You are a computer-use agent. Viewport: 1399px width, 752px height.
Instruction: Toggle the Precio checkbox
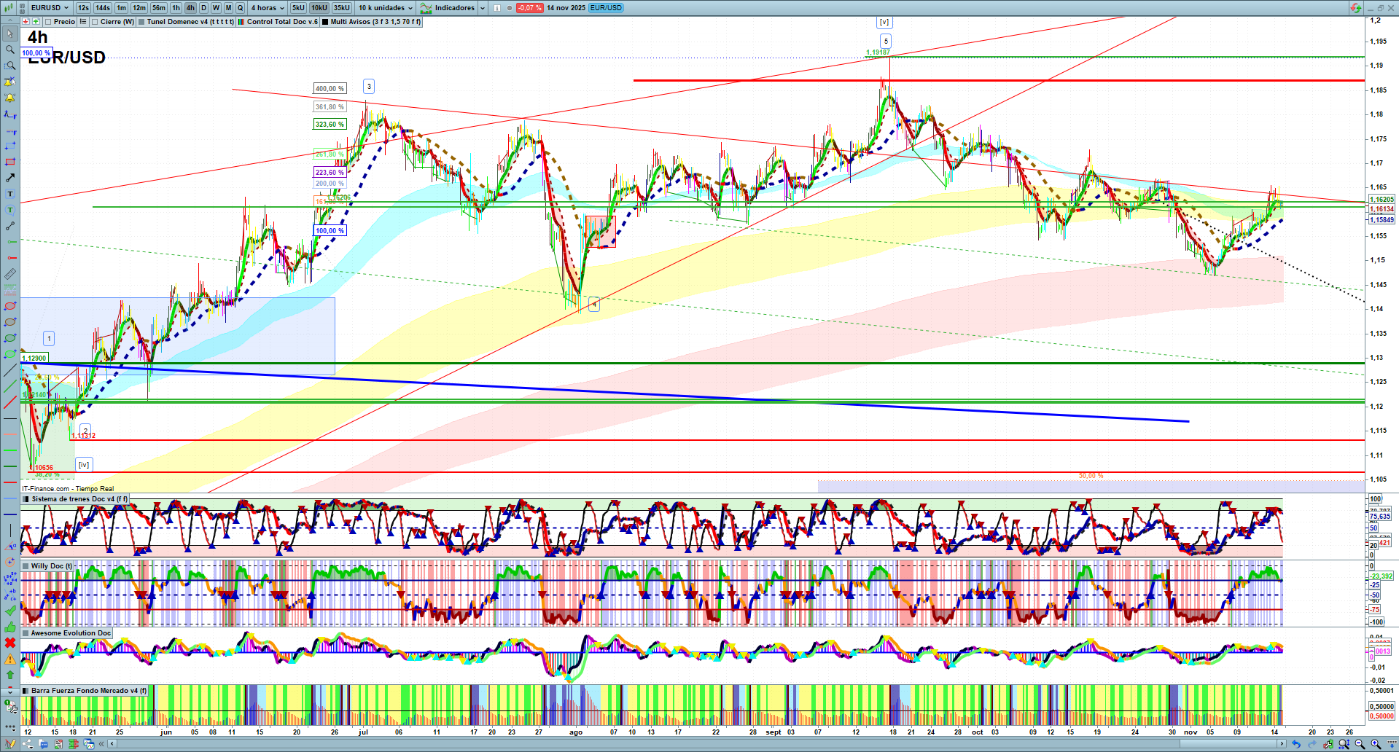(x=48, y=22)
